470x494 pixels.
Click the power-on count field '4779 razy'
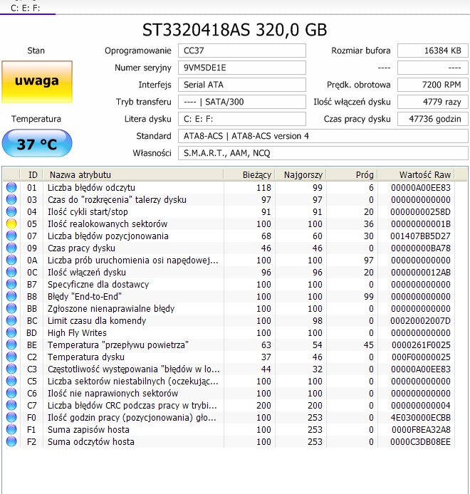click(x=433, y=102)
